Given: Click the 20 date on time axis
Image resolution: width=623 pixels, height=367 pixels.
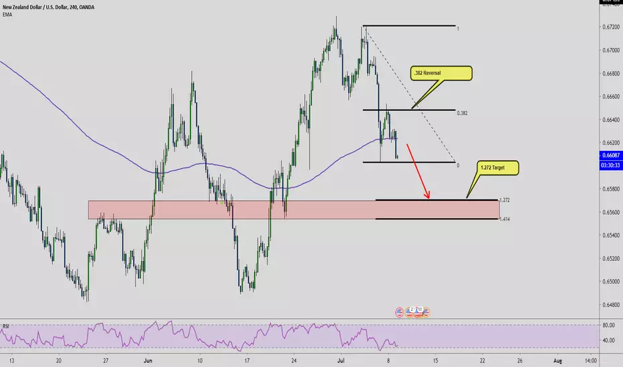Looking at the screenshot, I should [59, 360].
